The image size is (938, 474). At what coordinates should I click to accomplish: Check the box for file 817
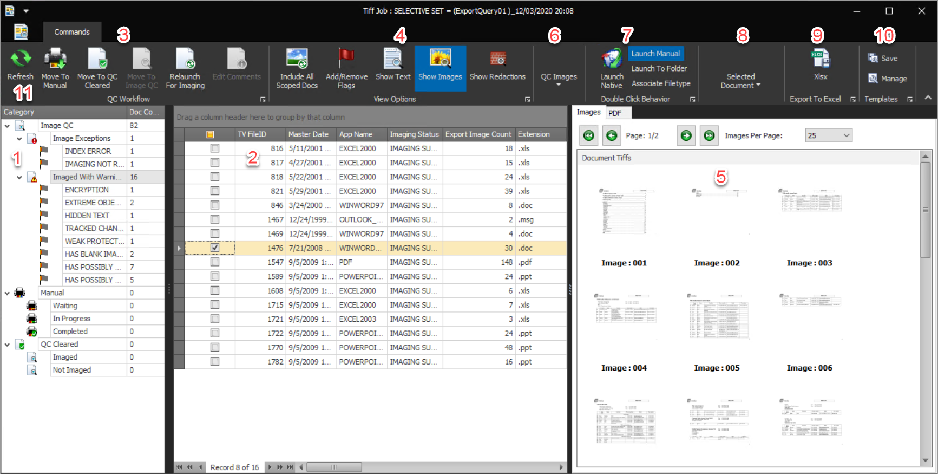(215, 163)
